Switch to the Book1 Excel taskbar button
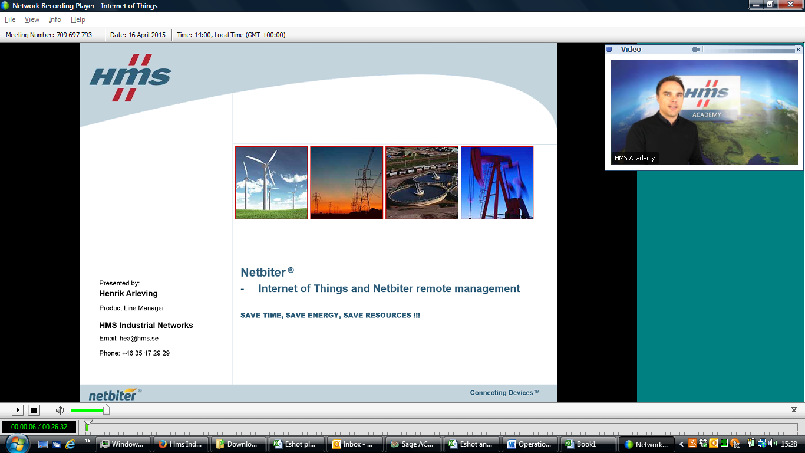The image size is (805, 453). 587,444
